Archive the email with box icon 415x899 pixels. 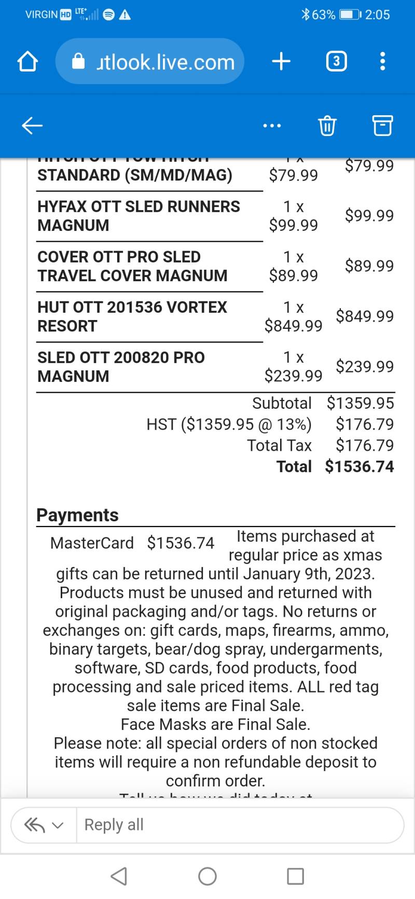(x=383, y=126)
